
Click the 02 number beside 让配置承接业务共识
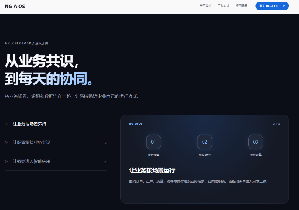click(x=6, y=143)
